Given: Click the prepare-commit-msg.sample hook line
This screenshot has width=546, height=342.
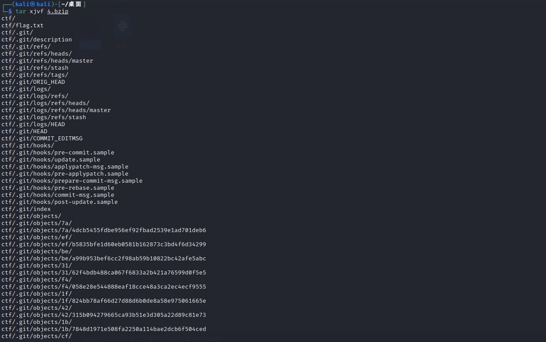Looking at the screenshot, I should (72, 181).
